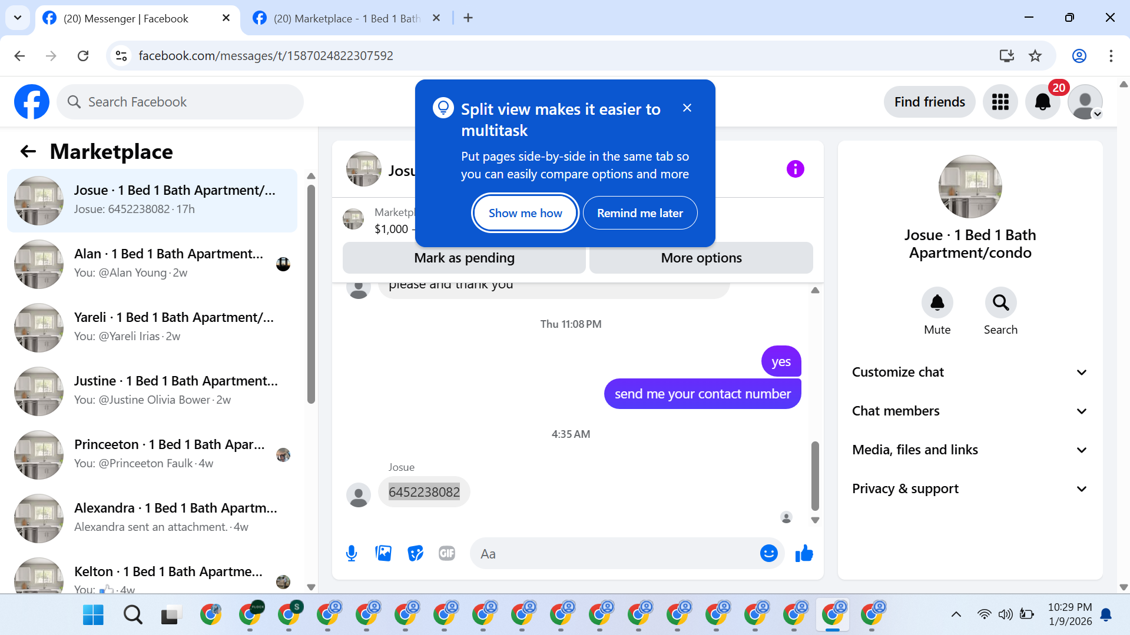The height and width of the screenshot is (635, 1130).
Task: Install app icon in address bar
Action: [x=1007, y=56]
